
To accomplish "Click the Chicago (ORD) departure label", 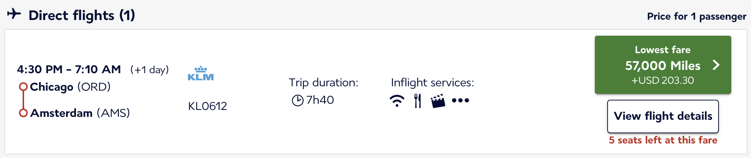I will (70, 87).
